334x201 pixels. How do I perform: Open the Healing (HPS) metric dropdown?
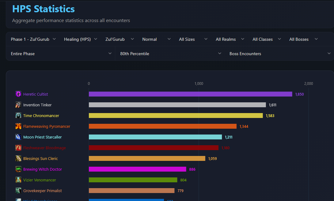[81, 39]
